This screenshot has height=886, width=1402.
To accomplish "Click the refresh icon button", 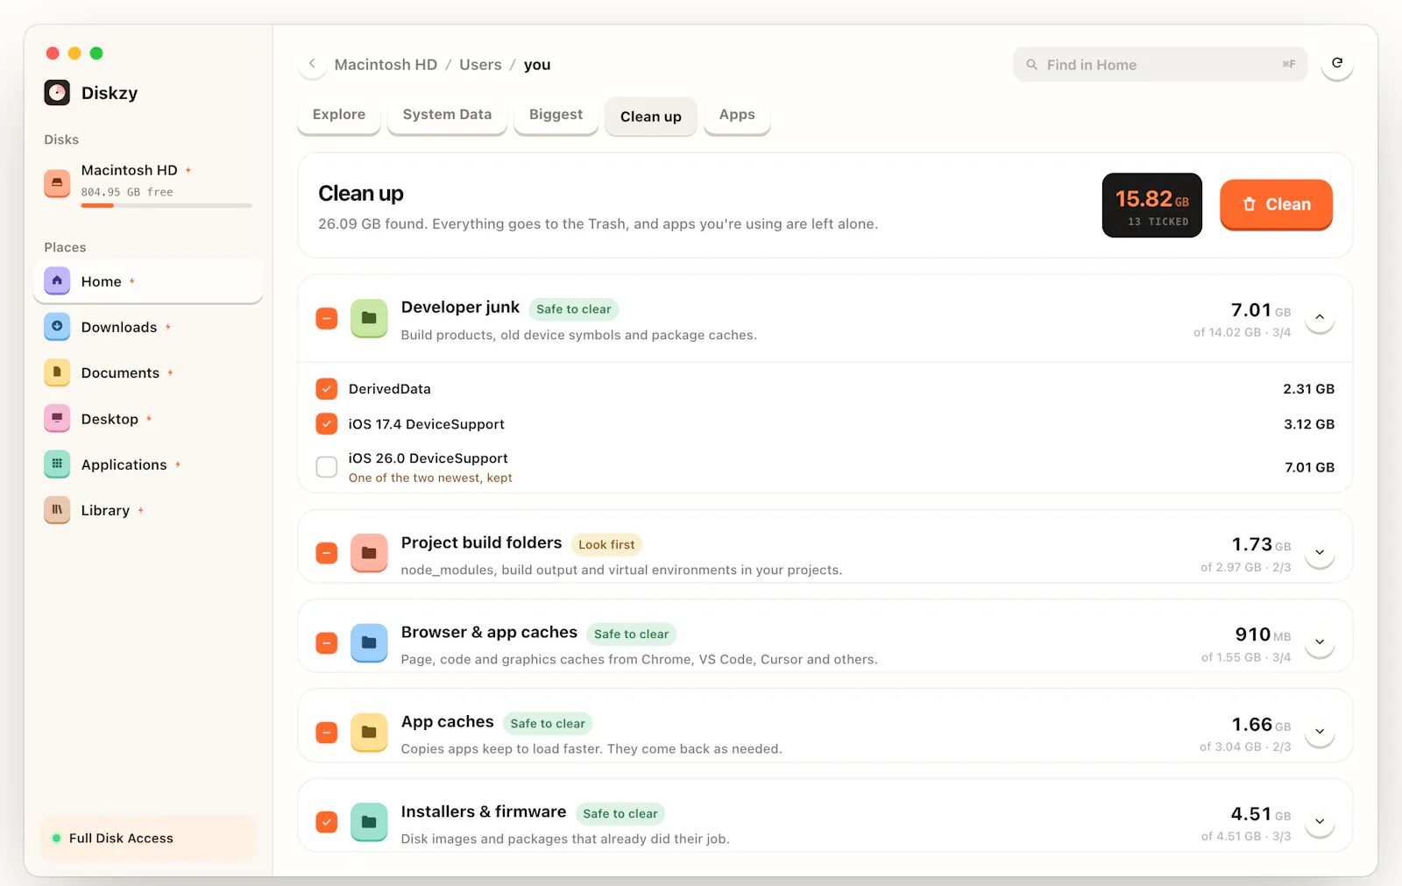I will tap(1337, 63).
